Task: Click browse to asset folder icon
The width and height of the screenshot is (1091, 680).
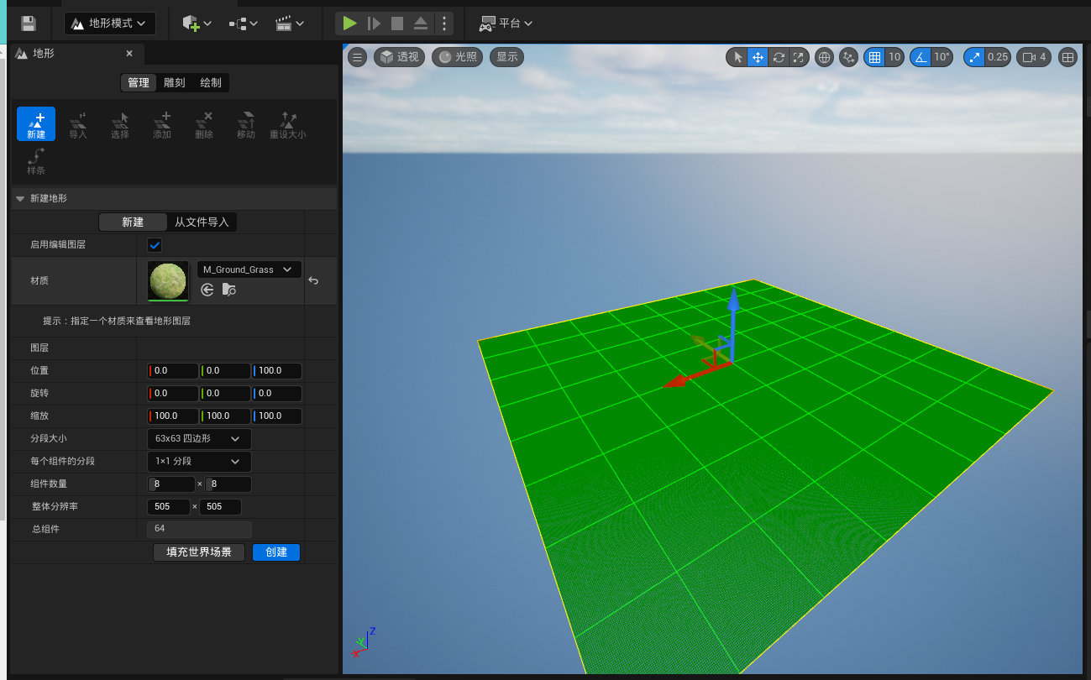Action: tap(228, 290)
